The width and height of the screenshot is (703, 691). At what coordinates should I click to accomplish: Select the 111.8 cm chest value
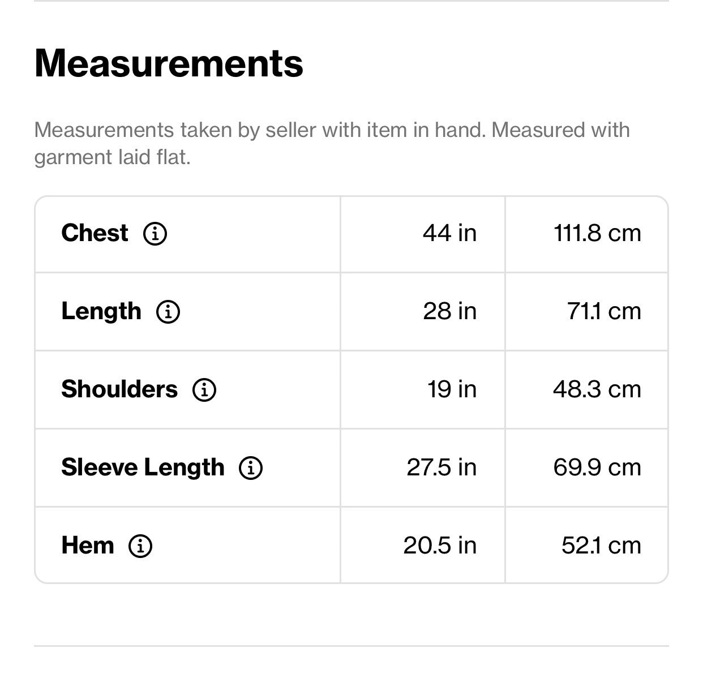[x=598, y=233]
